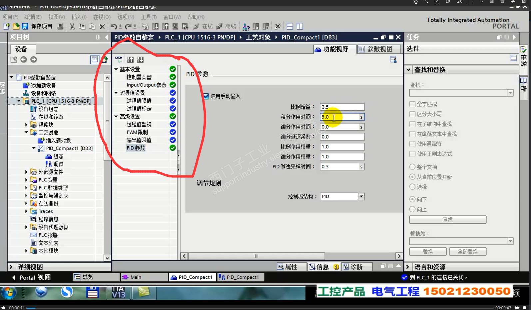Expand the 外部源文件 tree node
The height and width of the screenshot is (310, 531).
[x=26, y=172]
